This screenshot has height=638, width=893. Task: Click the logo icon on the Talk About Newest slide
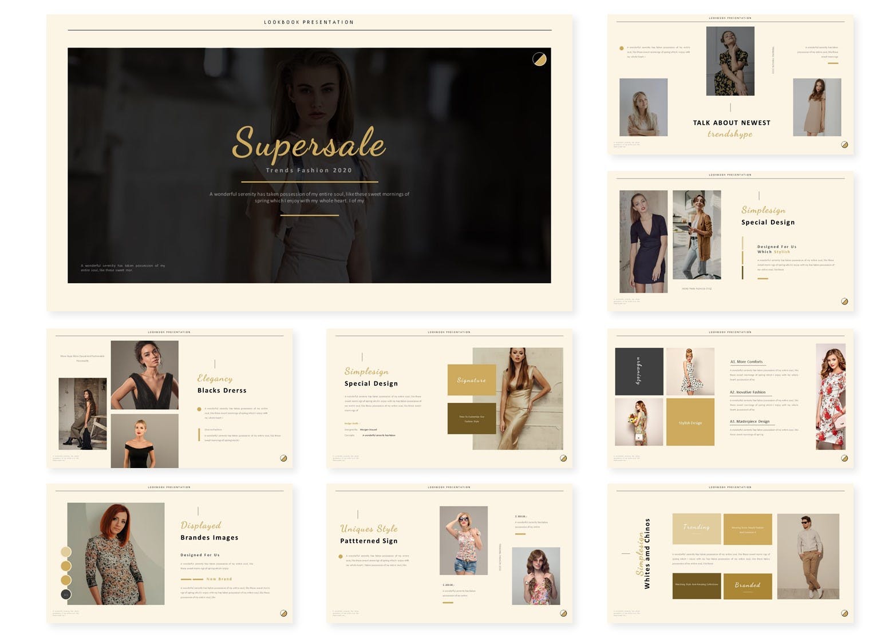tap(844, 145)
